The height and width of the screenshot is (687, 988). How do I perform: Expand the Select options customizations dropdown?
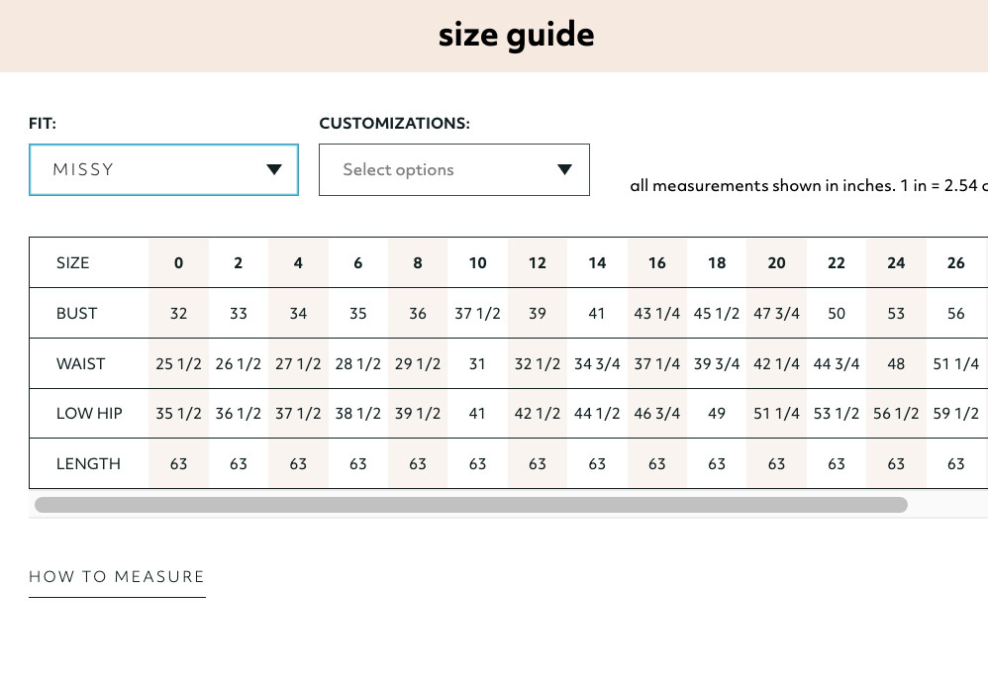point(453,169)
